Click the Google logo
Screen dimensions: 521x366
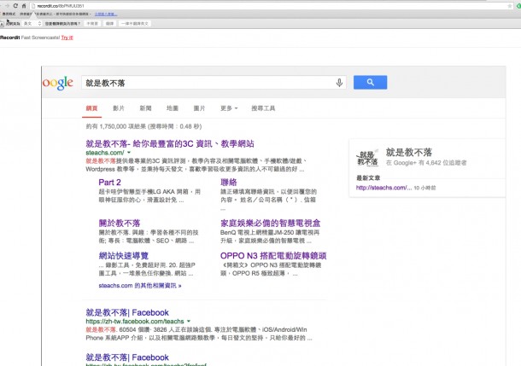[58, 83]
